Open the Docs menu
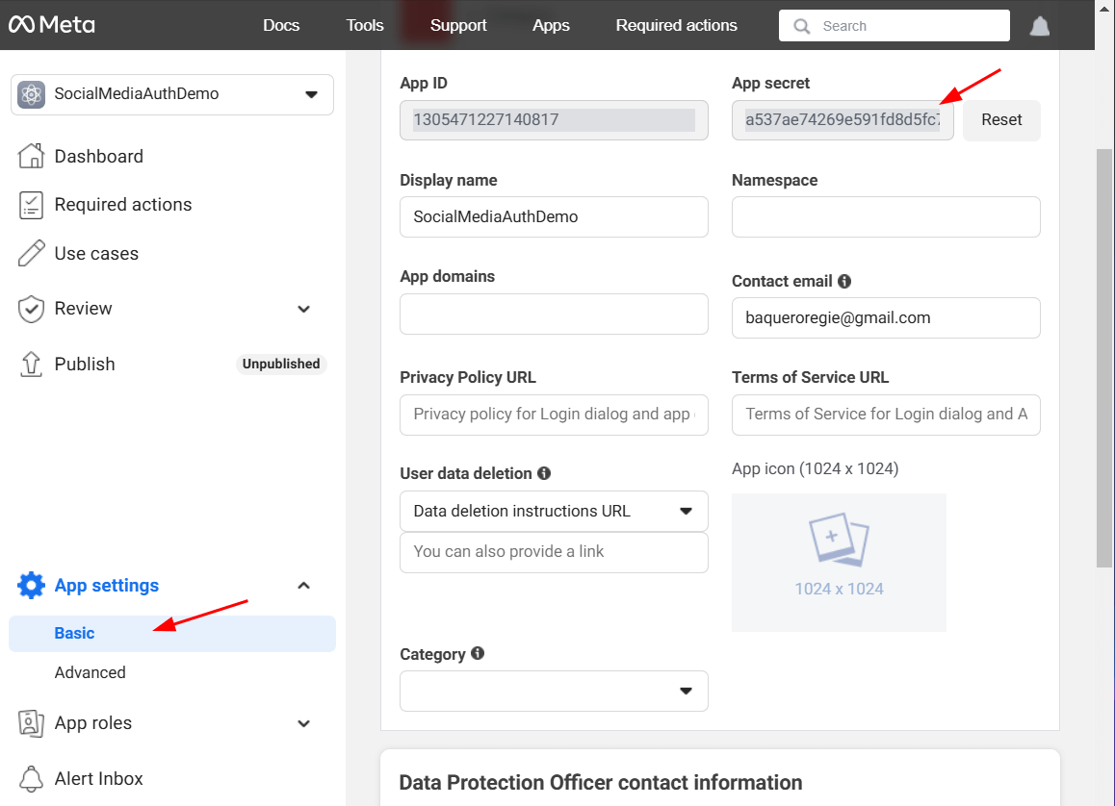 (281, 25)
